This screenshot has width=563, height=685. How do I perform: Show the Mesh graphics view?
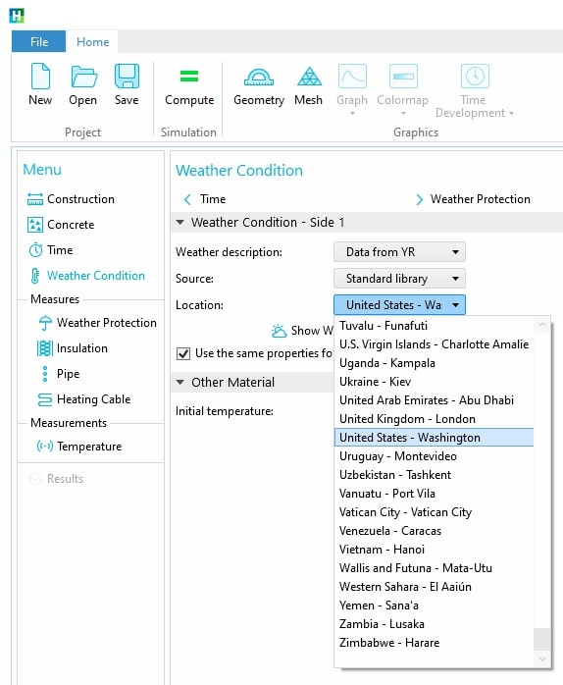pos(309,77)
